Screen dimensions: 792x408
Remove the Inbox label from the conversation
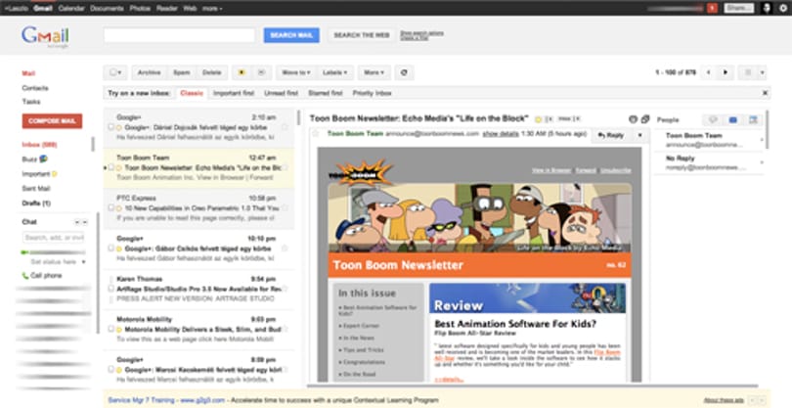click(x=578, y=119)
